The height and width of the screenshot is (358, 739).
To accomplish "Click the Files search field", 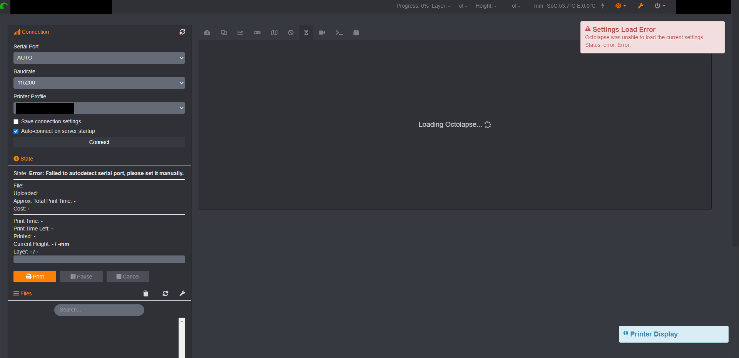I will pos(99,310).
